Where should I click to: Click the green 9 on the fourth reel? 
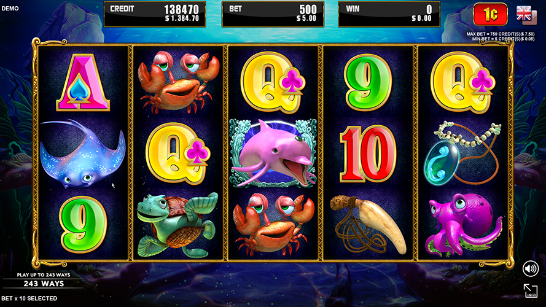(368, 82)
